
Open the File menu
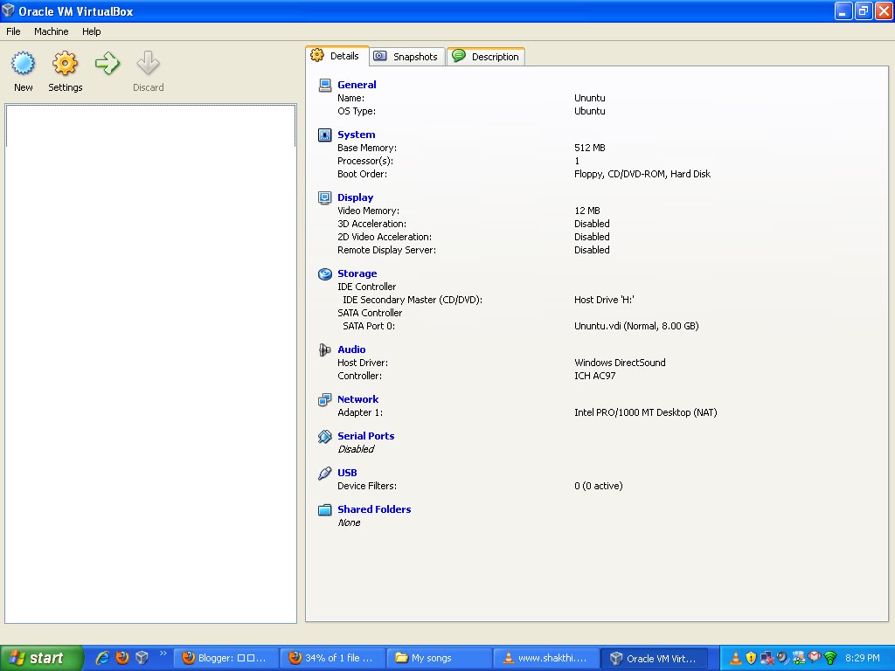point(13,31)
